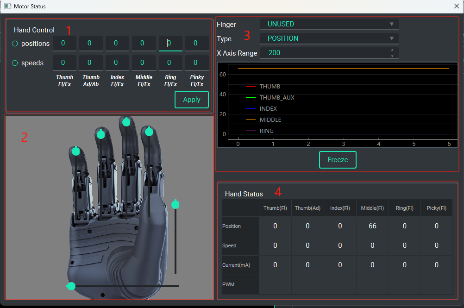
Task: Click the Thumb(Fl) column header in Hand Status
Action: [x=275, y=208]
